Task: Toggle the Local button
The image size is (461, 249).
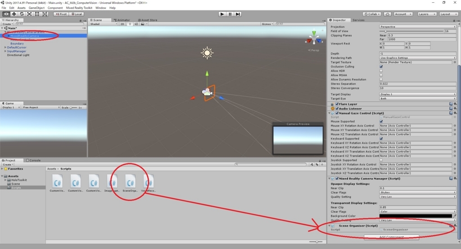Action: pyautogui.click(x=77, y=14)
